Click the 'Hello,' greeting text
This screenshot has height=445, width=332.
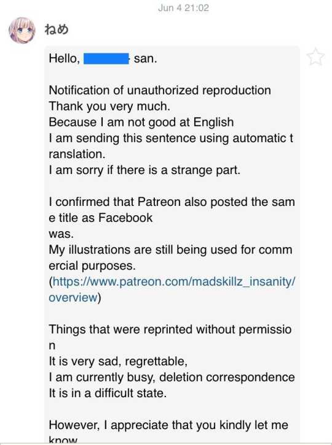coord(65,59)
